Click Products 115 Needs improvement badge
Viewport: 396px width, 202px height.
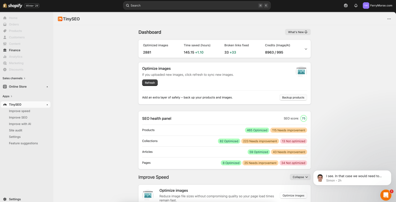pyautogui.click(x=289, y=130)
